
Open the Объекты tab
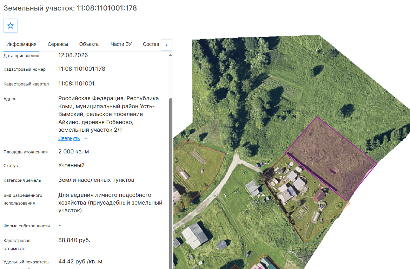click(x=90, y=44)
